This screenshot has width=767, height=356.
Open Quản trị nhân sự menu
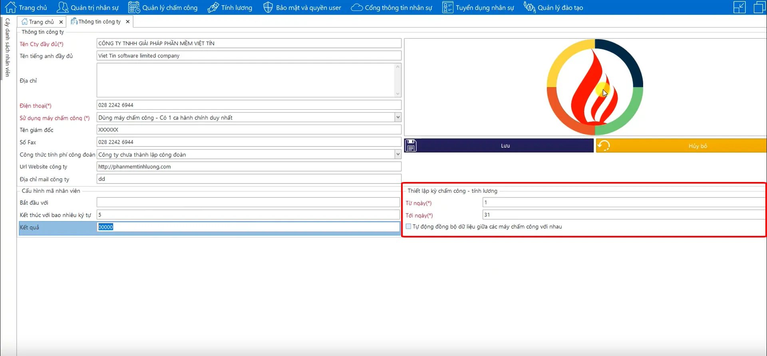(x=88, y=8)
